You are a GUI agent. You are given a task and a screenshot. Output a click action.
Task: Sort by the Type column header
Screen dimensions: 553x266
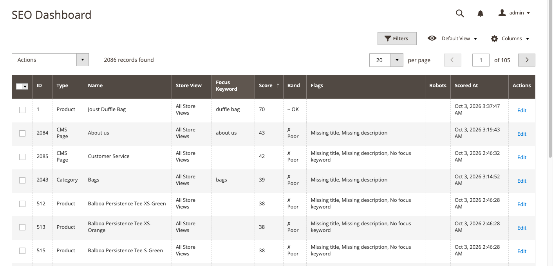pyautogui.click(x=68, y=86)
